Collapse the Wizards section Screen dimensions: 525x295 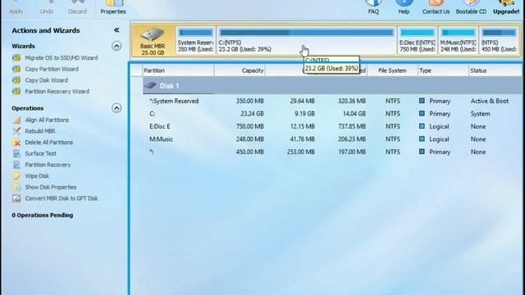point(116,46)
